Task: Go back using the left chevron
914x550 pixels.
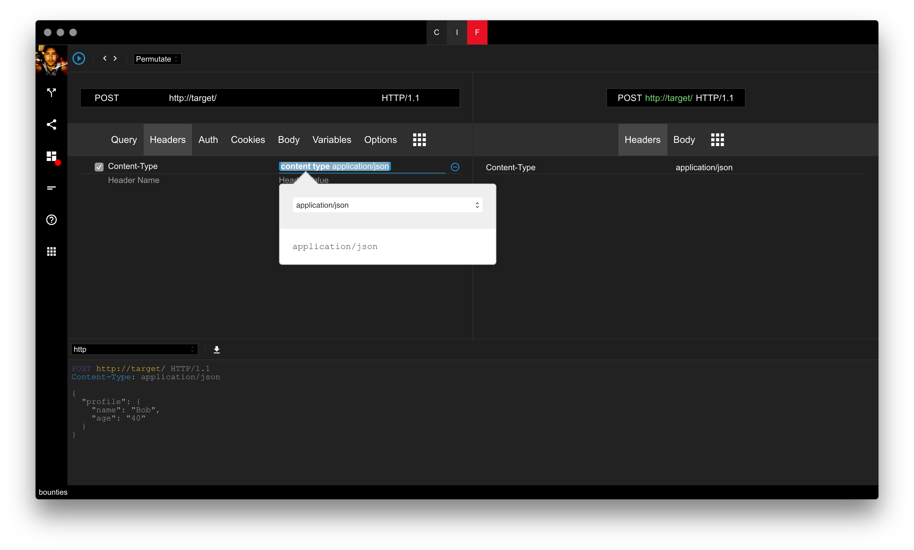Action: click(105, 58)
